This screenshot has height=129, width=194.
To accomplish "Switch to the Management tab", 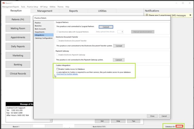I will click(x=44, y=11).
